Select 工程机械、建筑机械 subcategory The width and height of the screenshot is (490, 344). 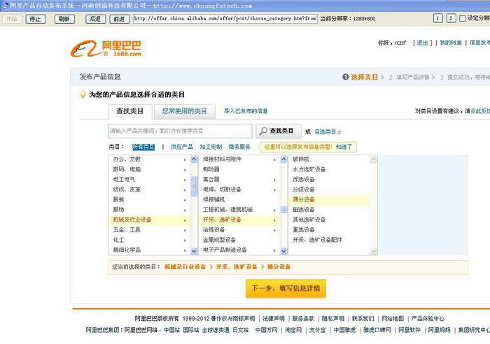pos(239,210)
